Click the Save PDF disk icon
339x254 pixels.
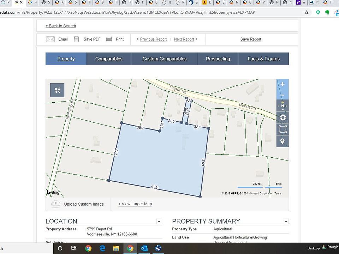click(x=77, y=39)
